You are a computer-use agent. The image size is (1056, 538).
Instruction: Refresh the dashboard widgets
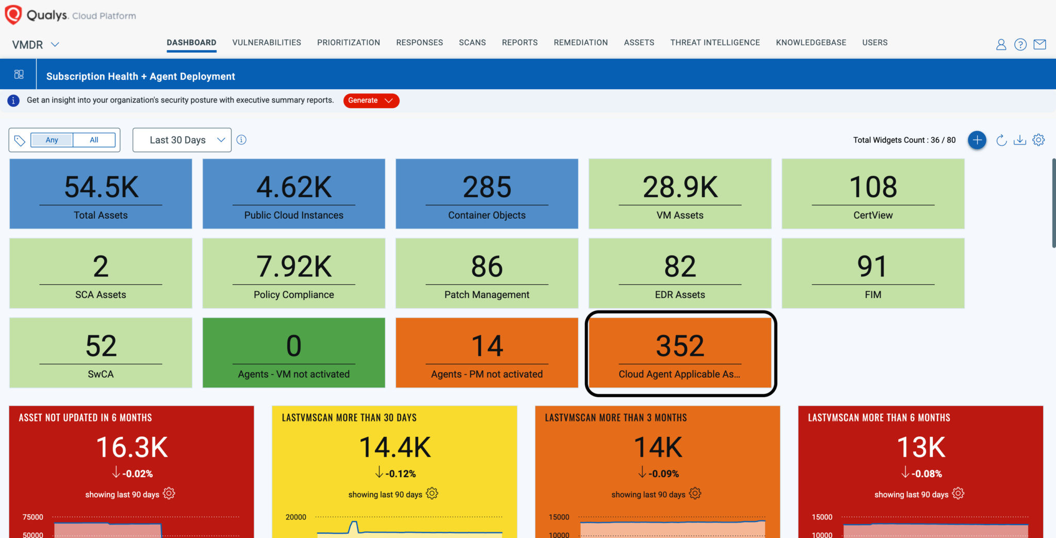click(1001, 140)
